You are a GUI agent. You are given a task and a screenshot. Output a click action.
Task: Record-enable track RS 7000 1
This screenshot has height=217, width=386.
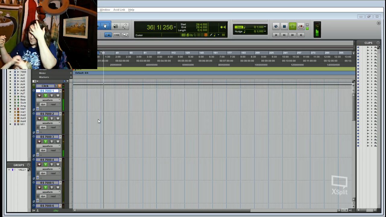[x=39, y=96]
